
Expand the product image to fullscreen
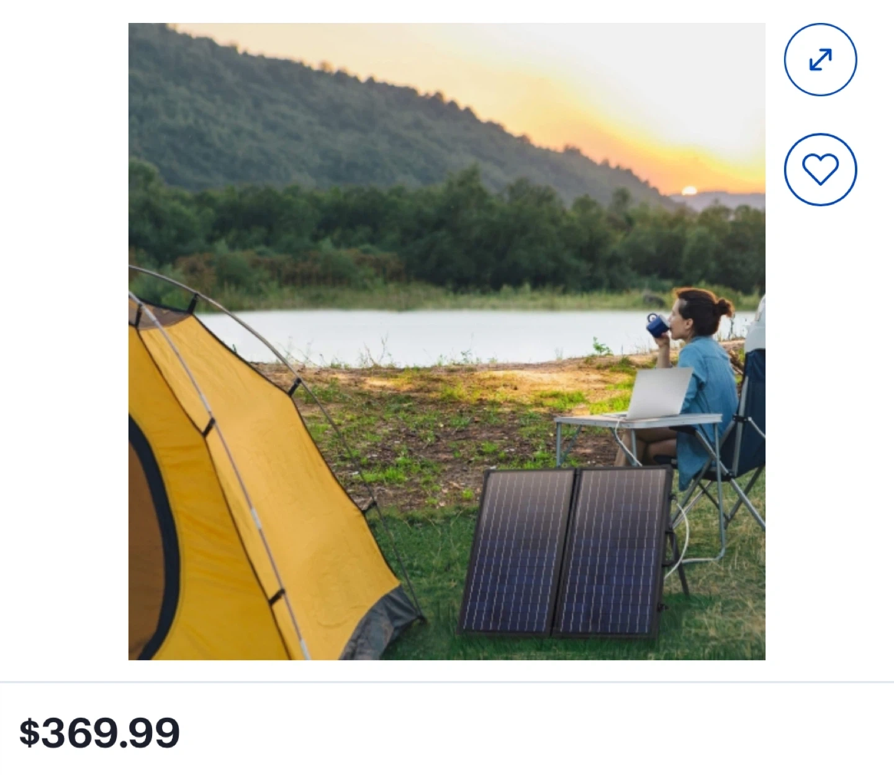[x=820, y=60]
